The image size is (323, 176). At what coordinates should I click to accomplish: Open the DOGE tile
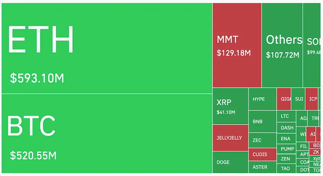click(230, 162)
